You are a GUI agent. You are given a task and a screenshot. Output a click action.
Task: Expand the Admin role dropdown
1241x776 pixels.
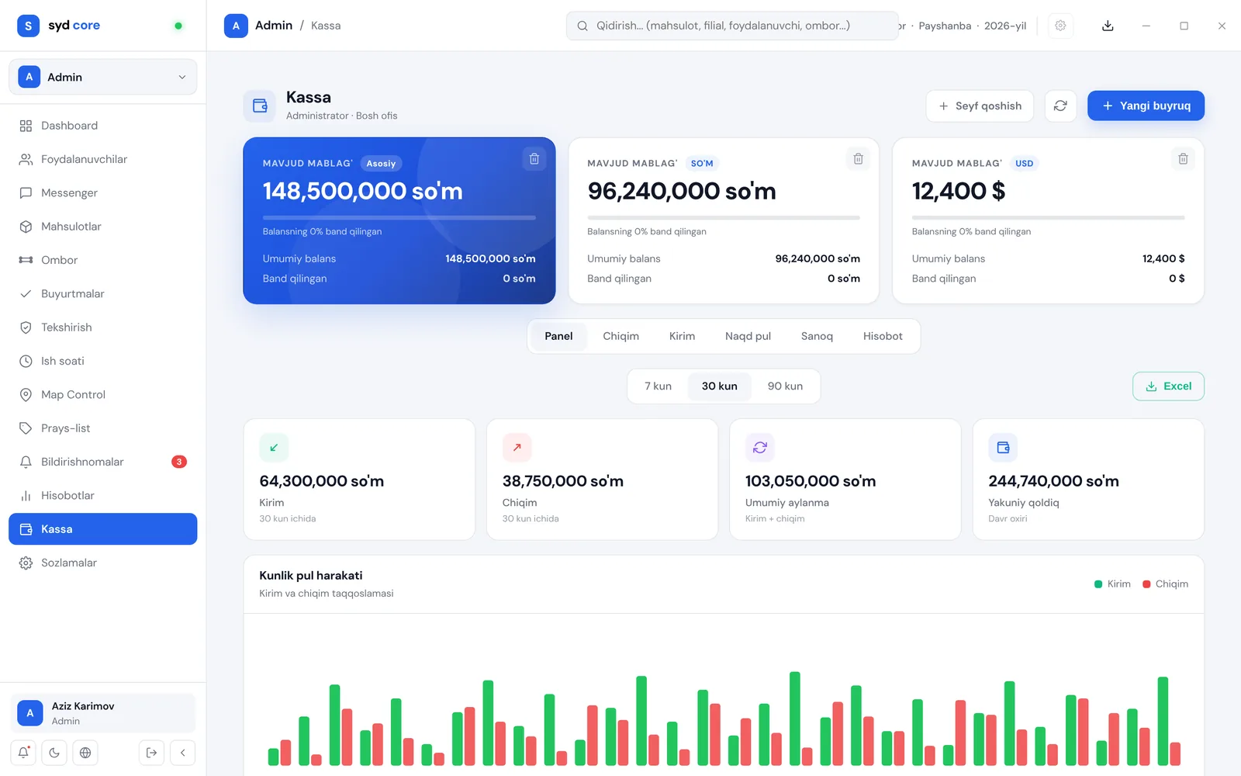[103, 77]
